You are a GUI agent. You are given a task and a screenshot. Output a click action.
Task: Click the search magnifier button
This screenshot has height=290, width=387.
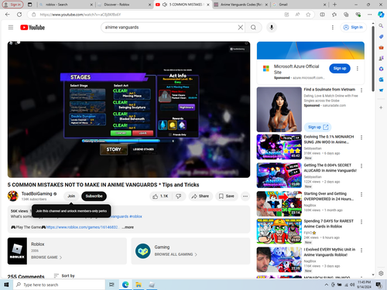[253, 27]
